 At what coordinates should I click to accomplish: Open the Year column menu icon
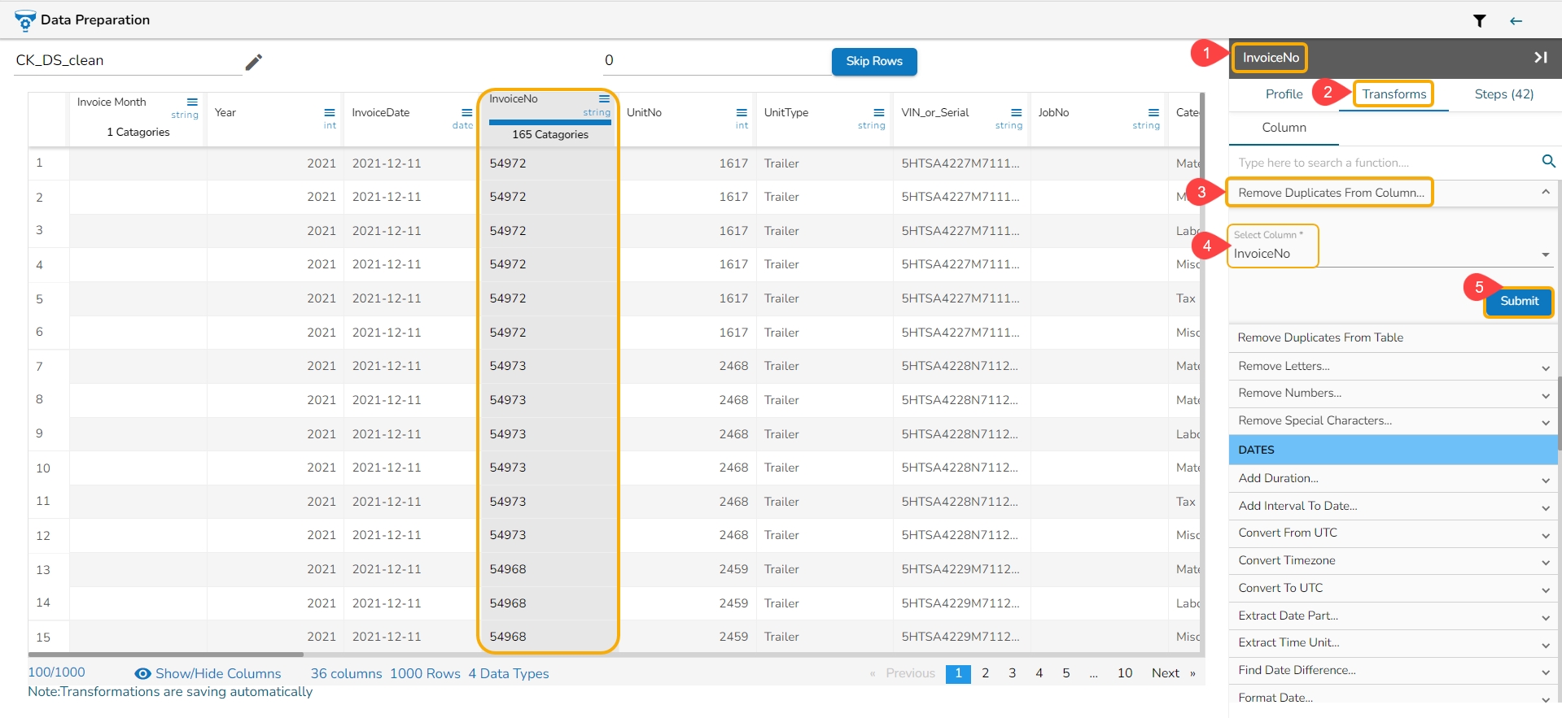pos(330,113)
